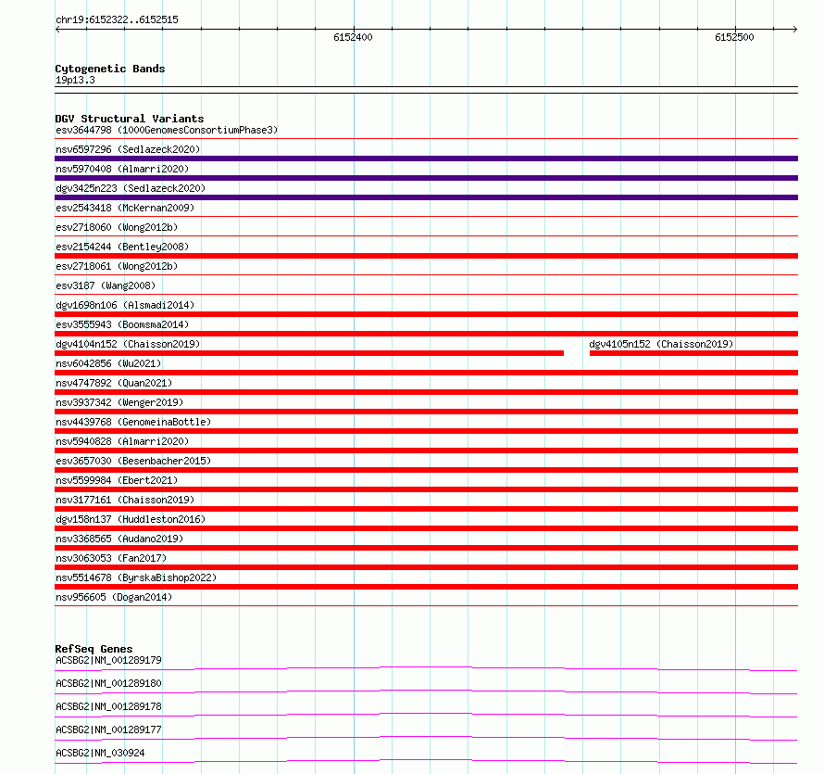Select the DGV Structural Variants track title

130,119
